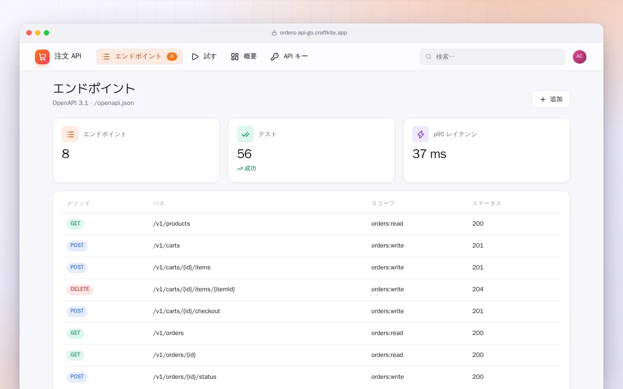Click the orange shopping cart app logo
This screenshot has width=623, height=389.
pos(42,57)
